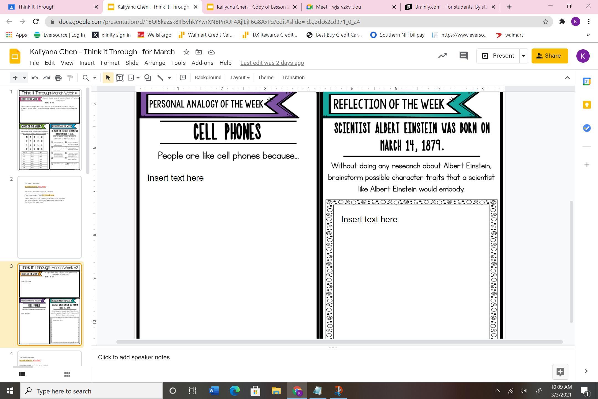Image resolution: width=598 pixels, height=399 pixels.
Task: Open the Insert menu
Action: coord(87,63)
